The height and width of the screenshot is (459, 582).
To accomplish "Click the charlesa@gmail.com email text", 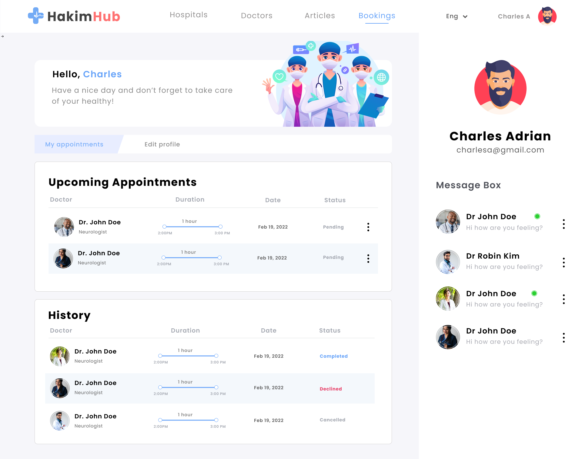I will pyautogui.click(x=500, y=150).
